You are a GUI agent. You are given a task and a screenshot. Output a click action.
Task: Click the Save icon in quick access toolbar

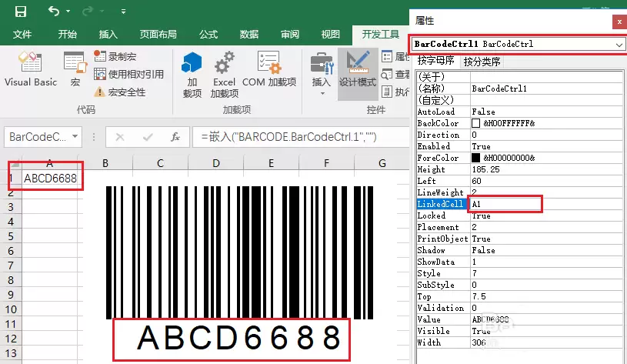(x=21, y=12)
